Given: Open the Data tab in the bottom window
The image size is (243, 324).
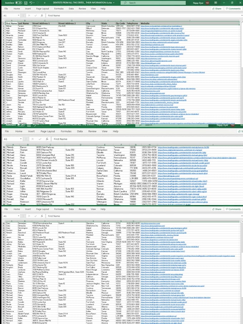Looking at the screenshot, I should (71, 209).
